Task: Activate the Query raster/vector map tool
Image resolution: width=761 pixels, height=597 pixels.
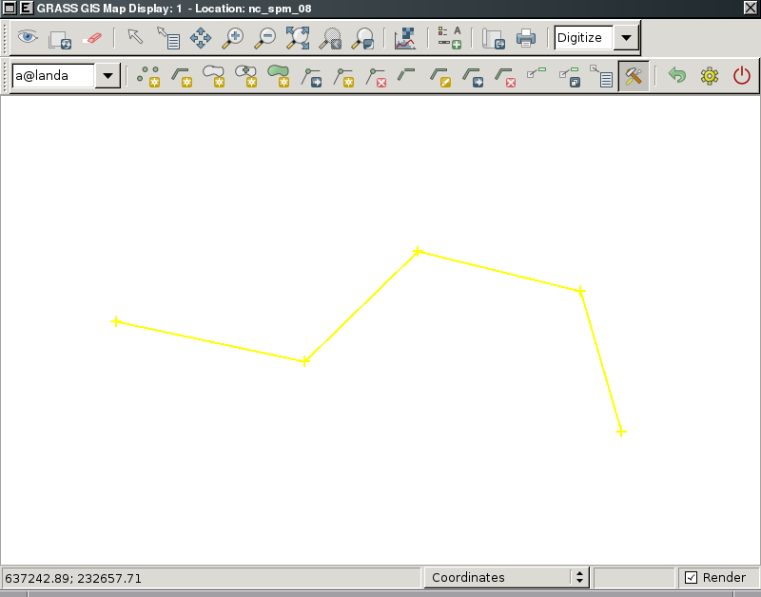Action: 168,38
